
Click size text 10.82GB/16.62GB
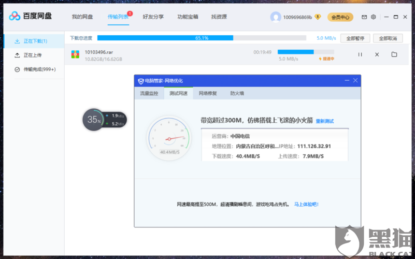click(x=104, y=59)
